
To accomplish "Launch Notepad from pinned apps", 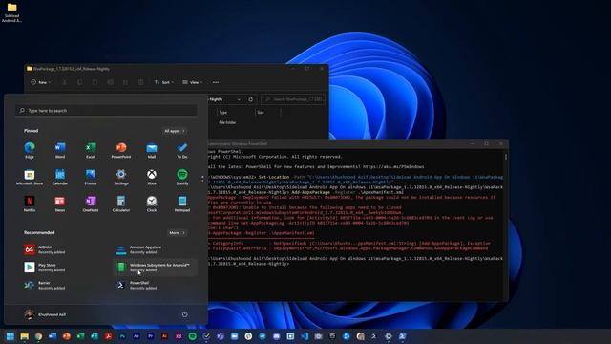I will pyautogui.click(x=182, y=204).
